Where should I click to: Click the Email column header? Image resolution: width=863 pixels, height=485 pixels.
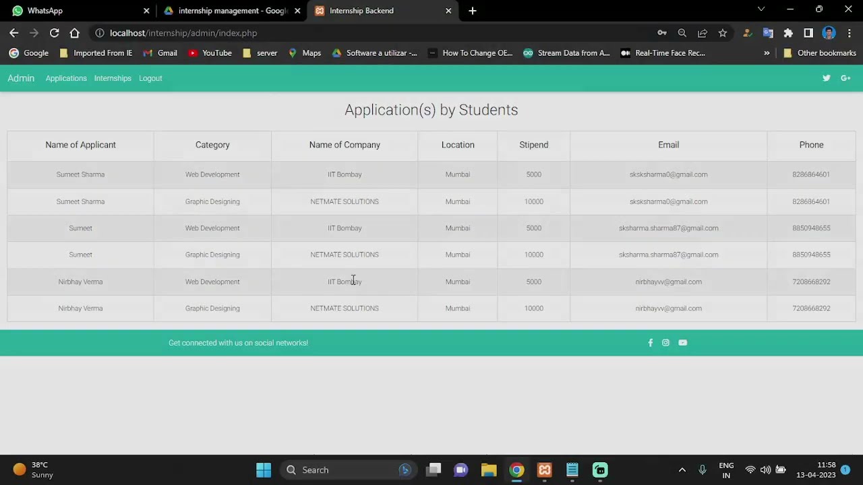668,145
